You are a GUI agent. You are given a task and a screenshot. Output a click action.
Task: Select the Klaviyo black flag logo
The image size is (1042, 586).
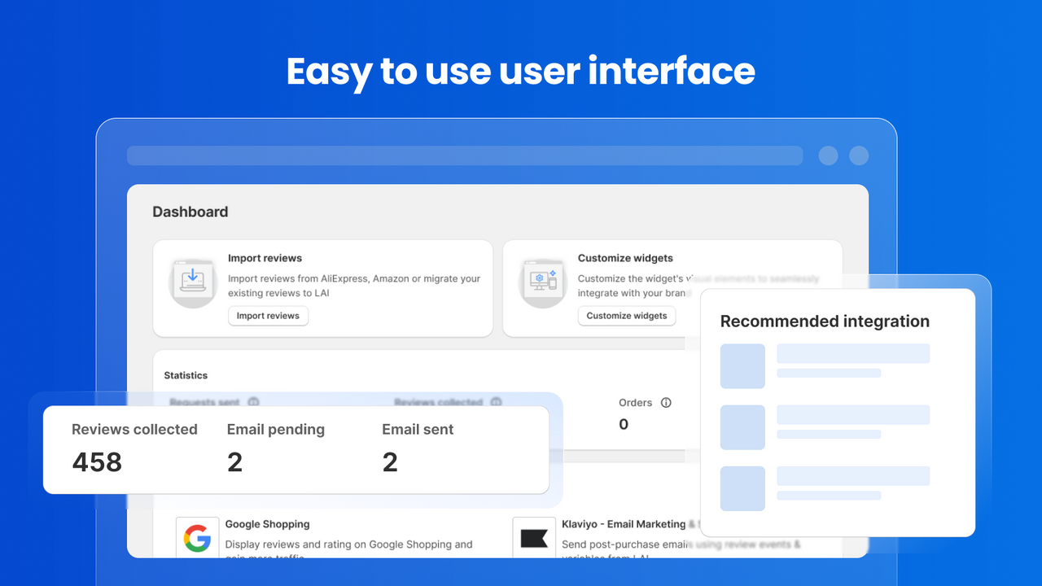coord(534,537)
